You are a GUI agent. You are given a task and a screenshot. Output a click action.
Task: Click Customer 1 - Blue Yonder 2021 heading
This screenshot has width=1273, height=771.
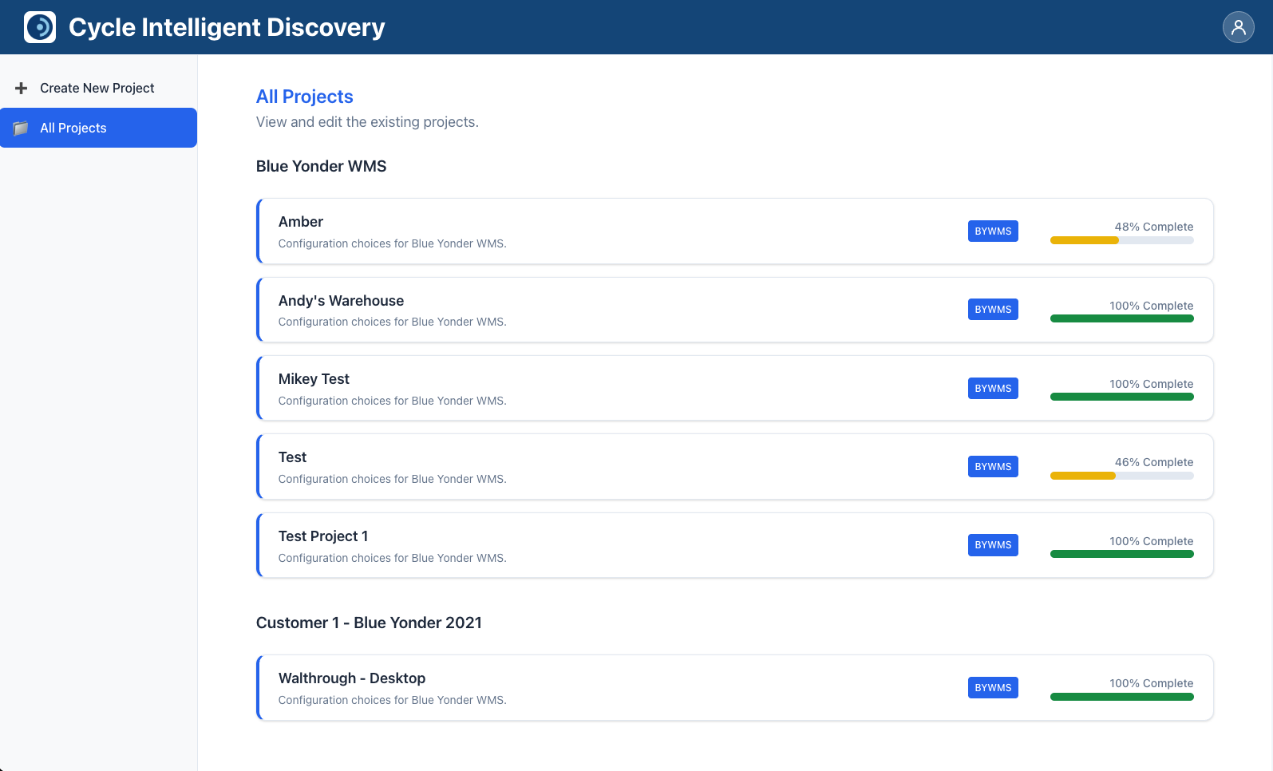pos(369,623)
